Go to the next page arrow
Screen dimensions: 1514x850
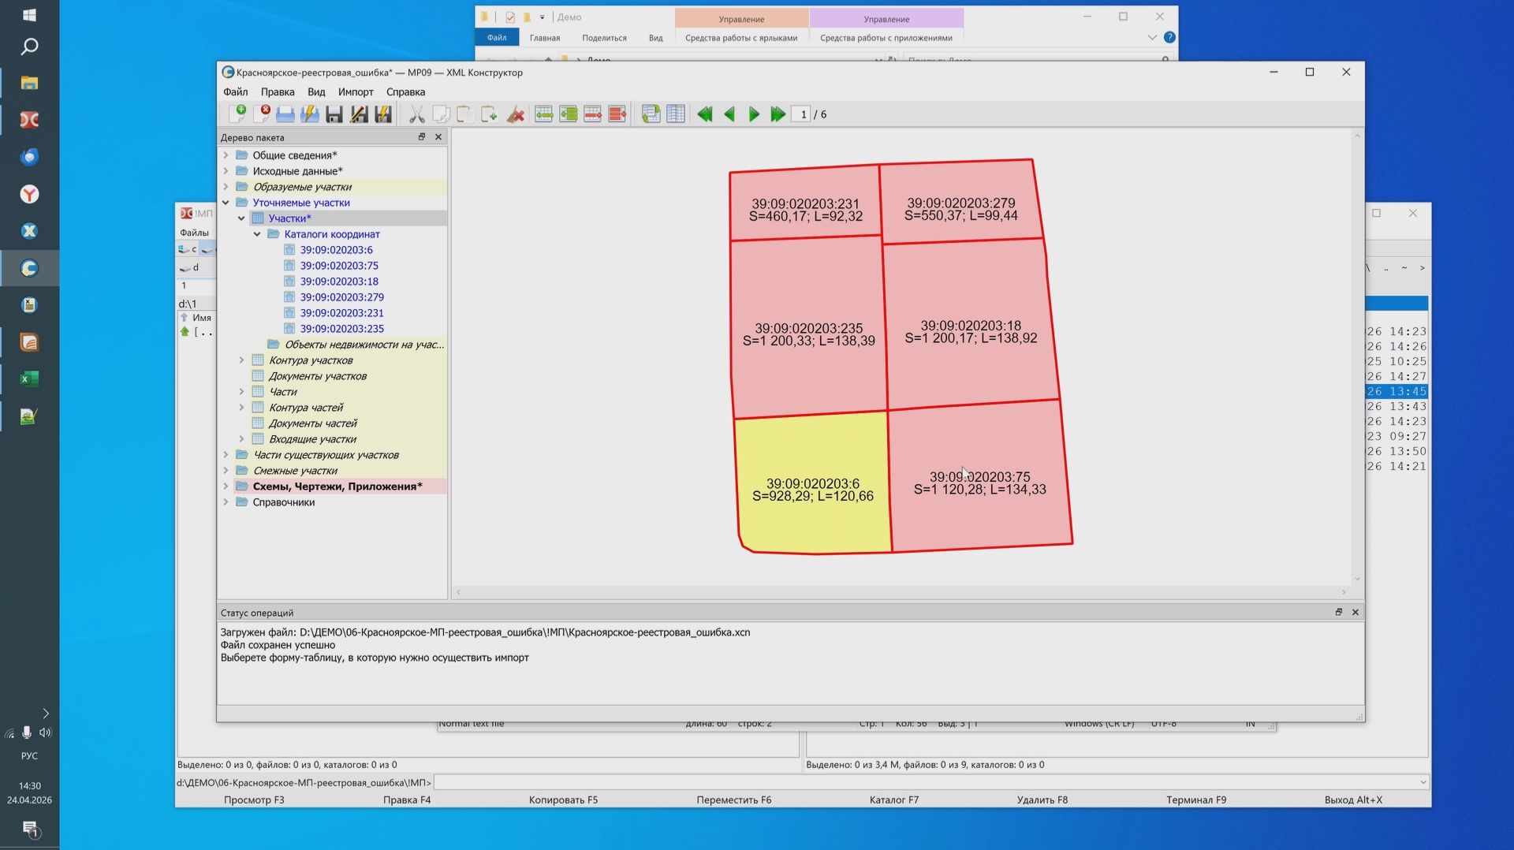pyautogui.click(x=754, y=114)
